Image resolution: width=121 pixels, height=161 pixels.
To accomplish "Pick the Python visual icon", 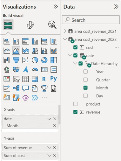I will (x=54, y=79).
